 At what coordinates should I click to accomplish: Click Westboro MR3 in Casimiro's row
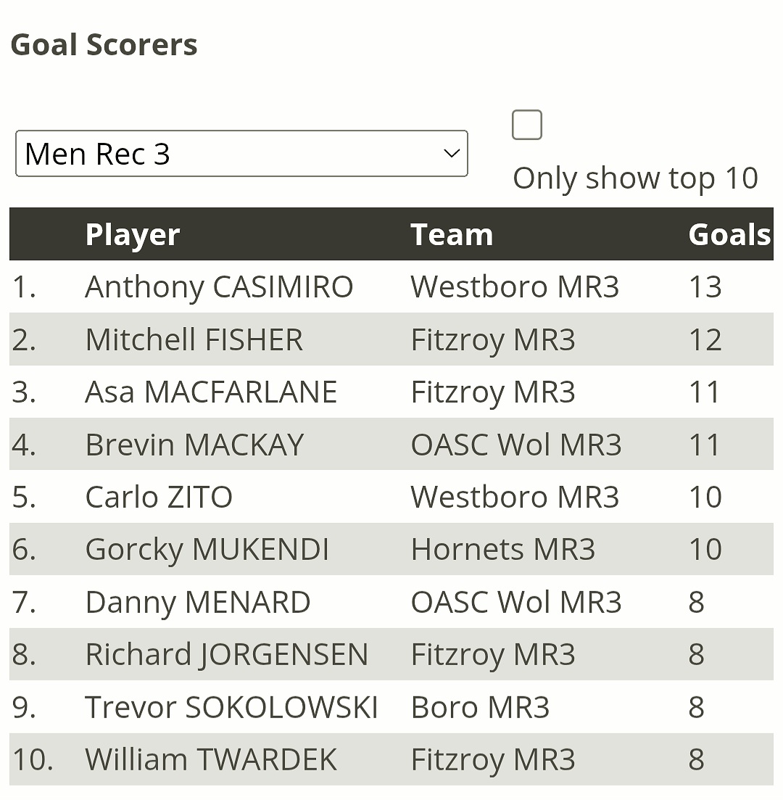click(x=515, y=287)
